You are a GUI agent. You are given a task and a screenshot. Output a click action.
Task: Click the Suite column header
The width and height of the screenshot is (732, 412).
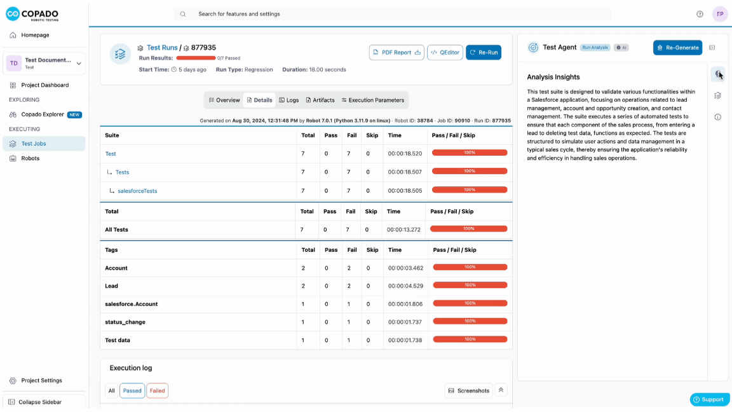[x=112, y=135]
